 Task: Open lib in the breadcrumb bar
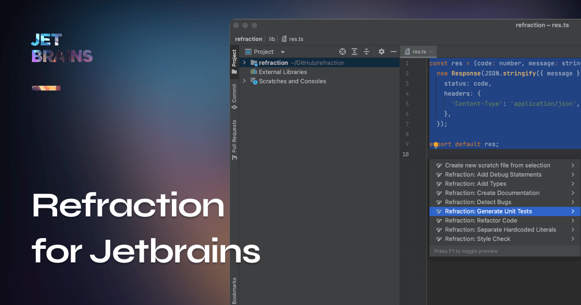(272, 39)
